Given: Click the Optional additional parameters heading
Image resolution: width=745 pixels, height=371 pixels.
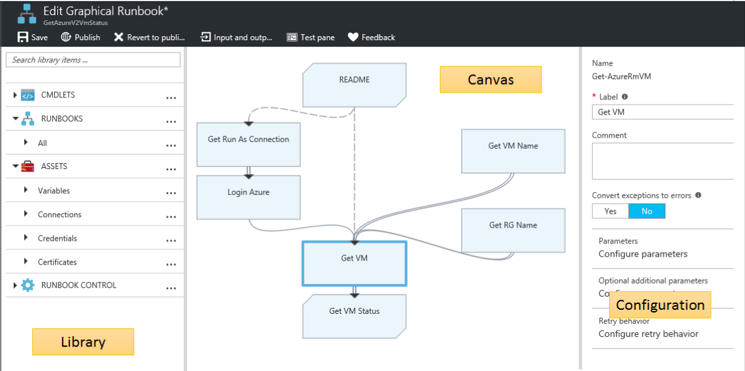Looking at the screenshot, I should click(653, 281).
